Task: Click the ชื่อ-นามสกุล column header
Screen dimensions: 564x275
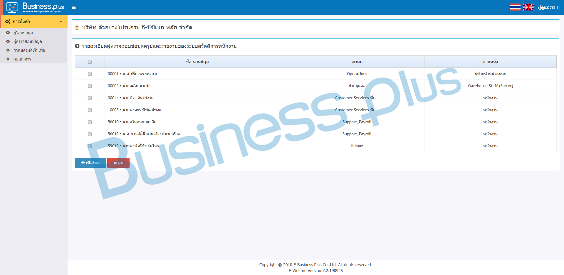Action: click(197, 62)
